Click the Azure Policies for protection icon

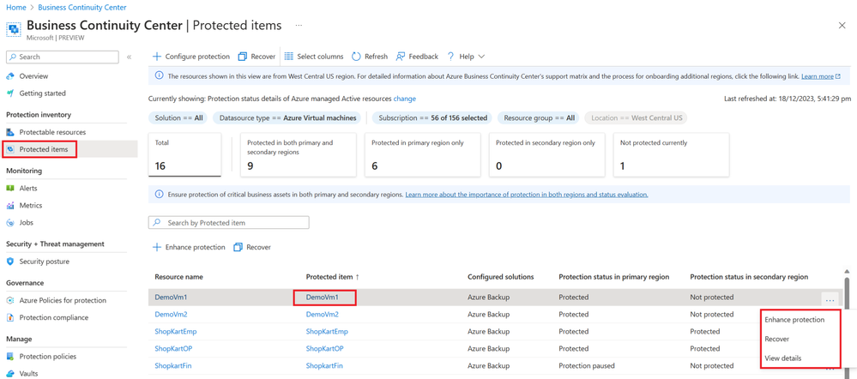pyautogui.click(x=10, y=300)
